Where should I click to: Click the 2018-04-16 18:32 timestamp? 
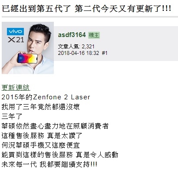click(x=79, y=53)
